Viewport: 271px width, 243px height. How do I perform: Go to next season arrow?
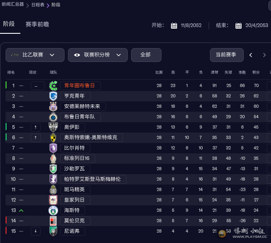point(264,55)
